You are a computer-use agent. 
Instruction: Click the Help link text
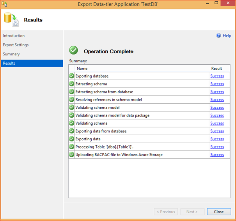(x=227, y=36)
